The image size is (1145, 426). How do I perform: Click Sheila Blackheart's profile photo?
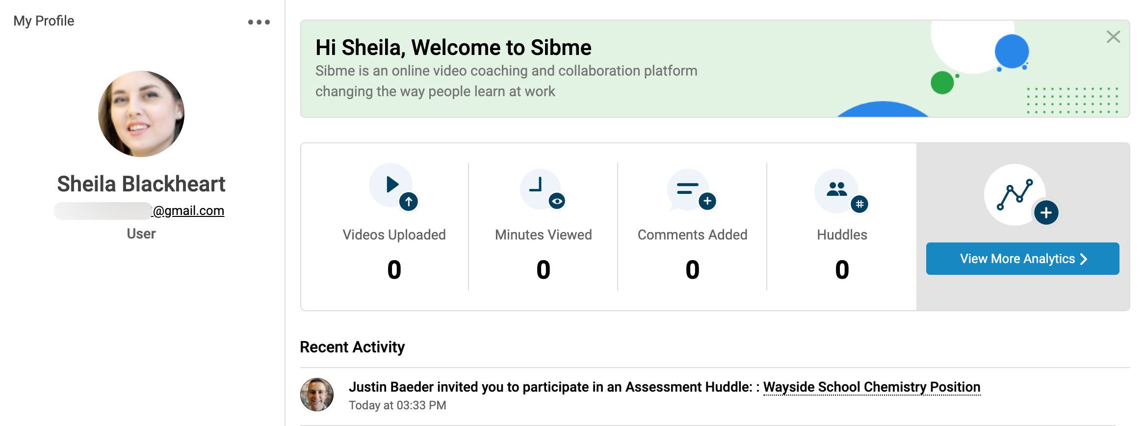pos(141,114)
